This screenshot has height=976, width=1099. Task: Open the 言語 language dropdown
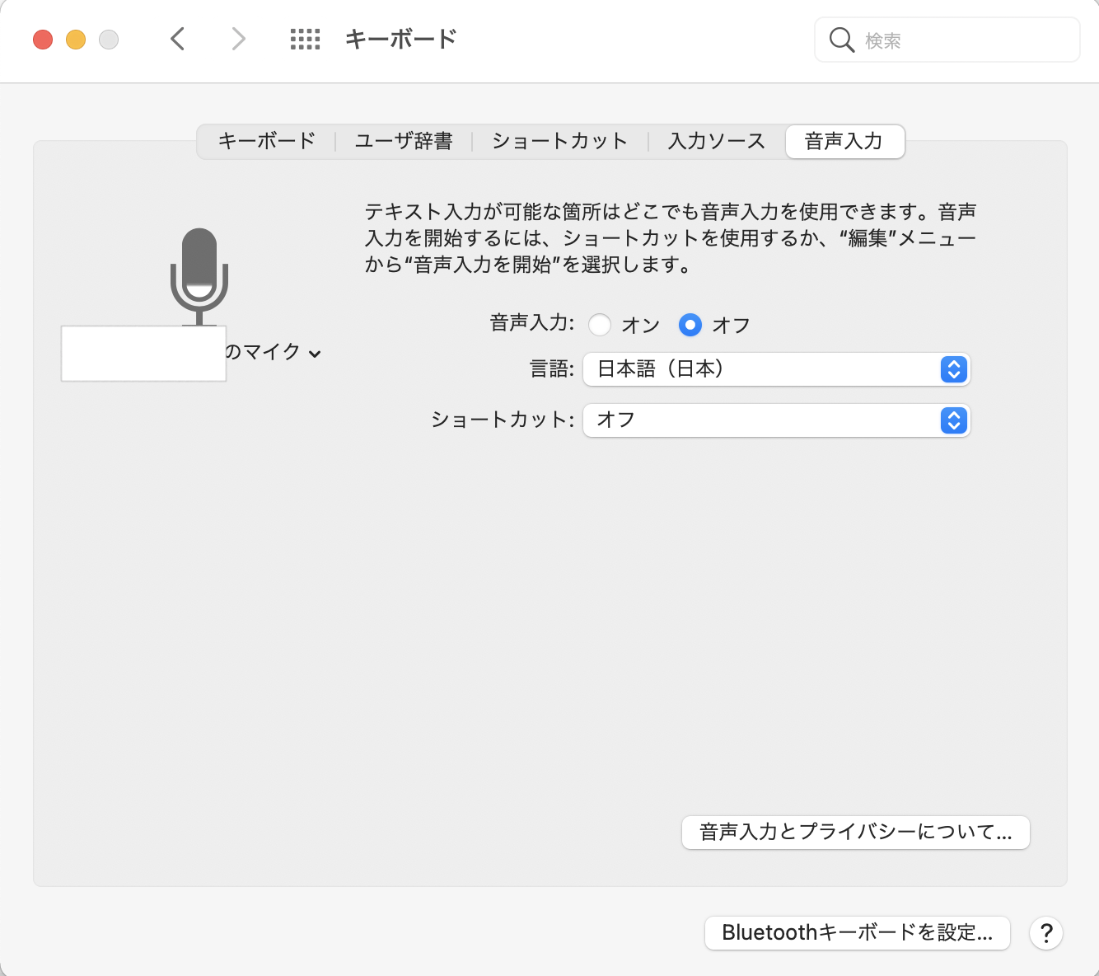[x=776, y=369]
